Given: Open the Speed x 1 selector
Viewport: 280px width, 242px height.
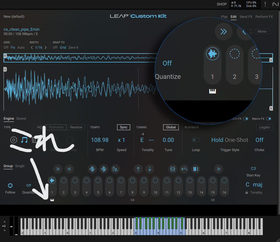Looking at the screenshot, I should click(x=122, y=140).
